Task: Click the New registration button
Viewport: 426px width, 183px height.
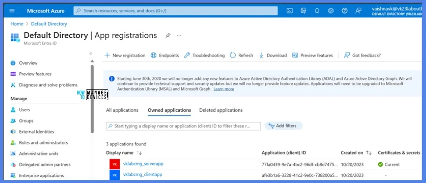Action: click(x=125, y=55)
